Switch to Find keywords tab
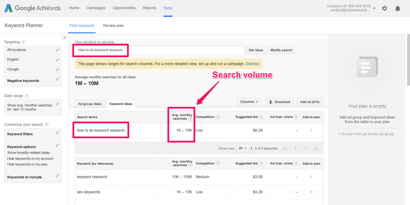The height and width of the screenshot is (205, 410). pyautogui.click(x=82, y=26)
